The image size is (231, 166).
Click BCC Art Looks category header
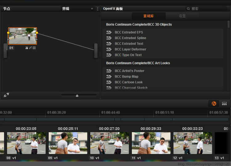point(138,63)
